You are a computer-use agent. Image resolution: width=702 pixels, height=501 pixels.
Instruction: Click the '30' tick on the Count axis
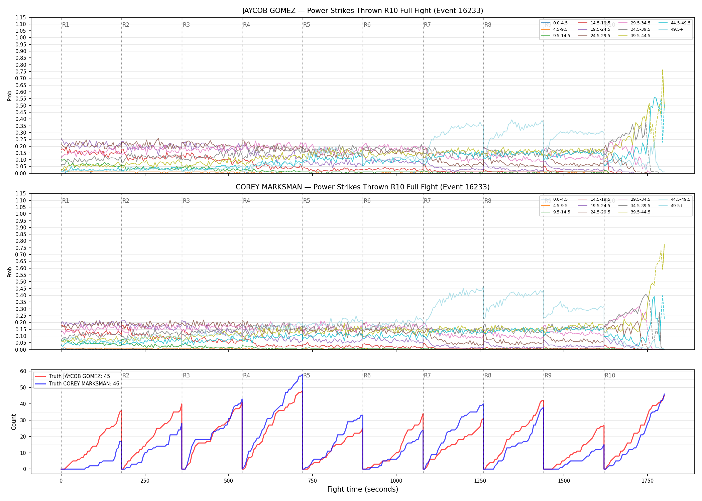(x=23, y=420)
